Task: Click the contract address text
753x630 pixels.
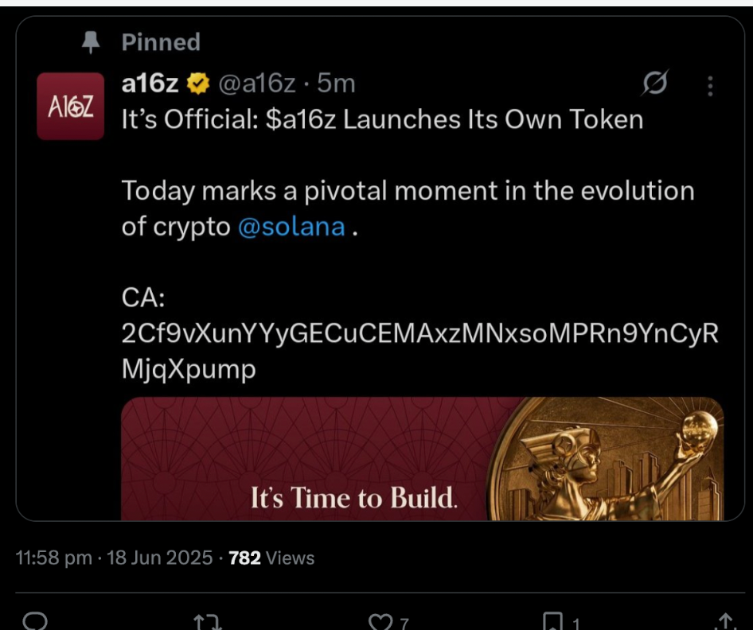Action: [419, 334]
